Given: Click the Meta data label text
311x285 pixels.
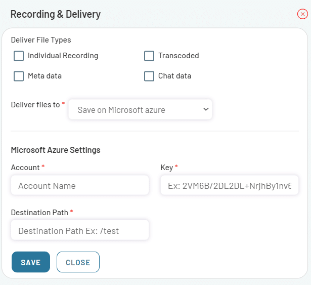Looking at the screenshot, I should coord(45,76).
